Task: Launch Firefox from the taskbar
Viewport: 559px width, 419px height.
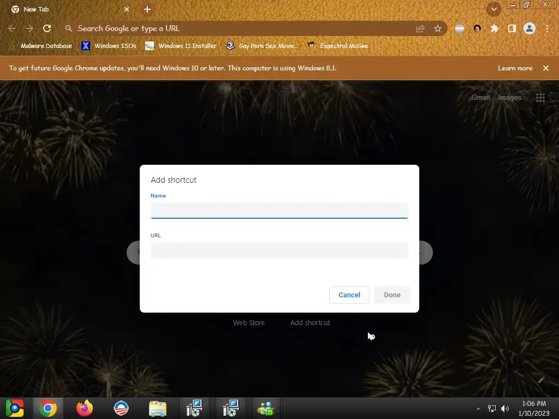Action: pos(85,408)
